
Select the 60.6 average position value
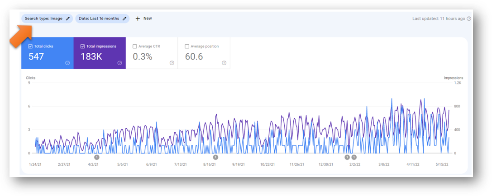click(x=194, y=56)
